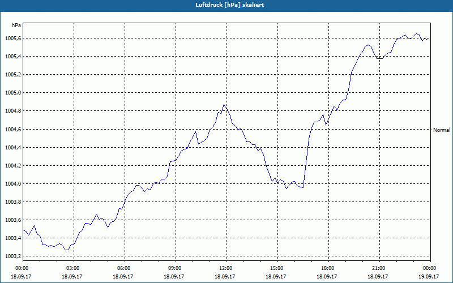The image size is (453, 283).
Task: Click the '1003,2' bottom y-axis label
Action: 13,256
